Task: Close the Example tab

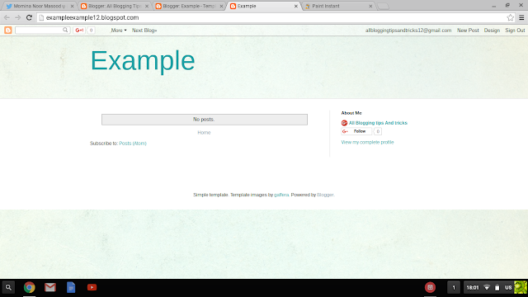Action: point(296,6)
